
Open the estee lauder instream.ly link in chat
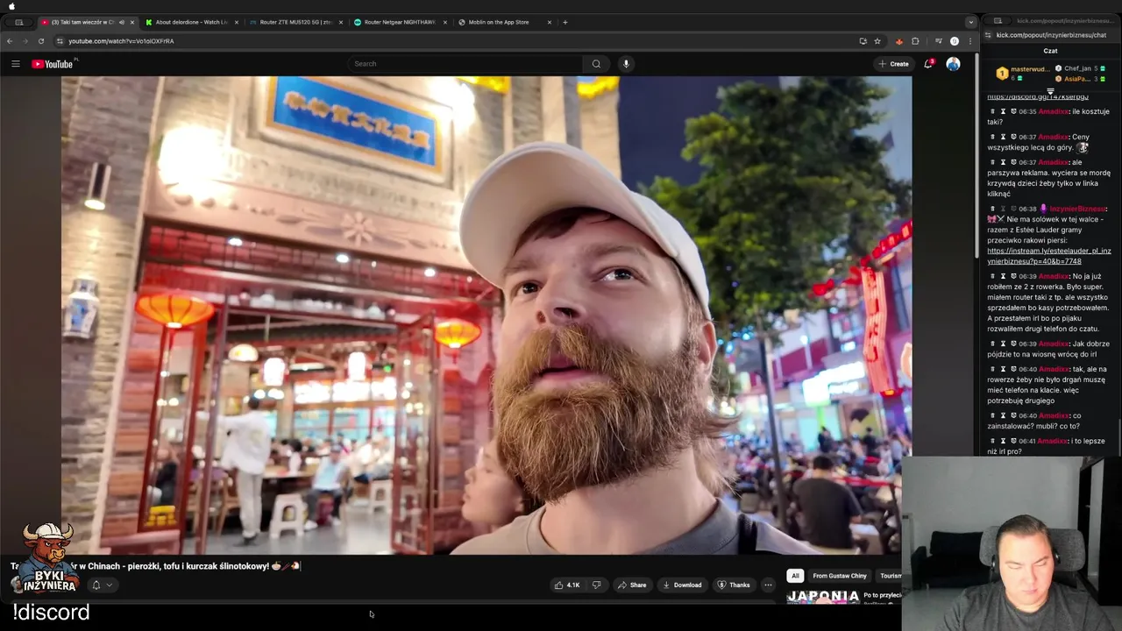[1048, 256]
